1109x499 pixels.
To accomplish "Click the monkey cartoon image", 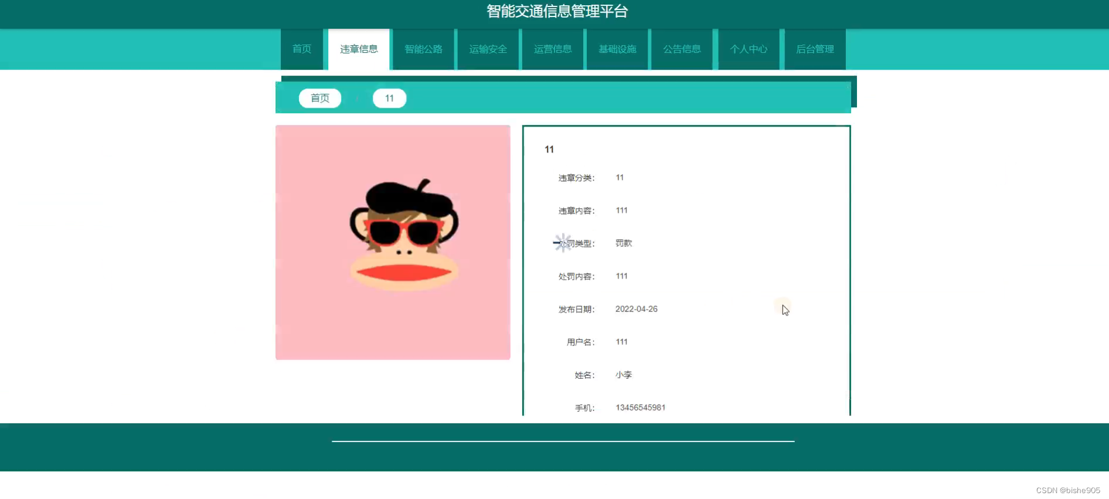I will (x=393, y=242).
